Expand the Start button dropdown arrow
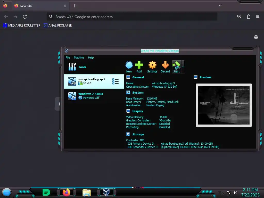 coord(183,67)
